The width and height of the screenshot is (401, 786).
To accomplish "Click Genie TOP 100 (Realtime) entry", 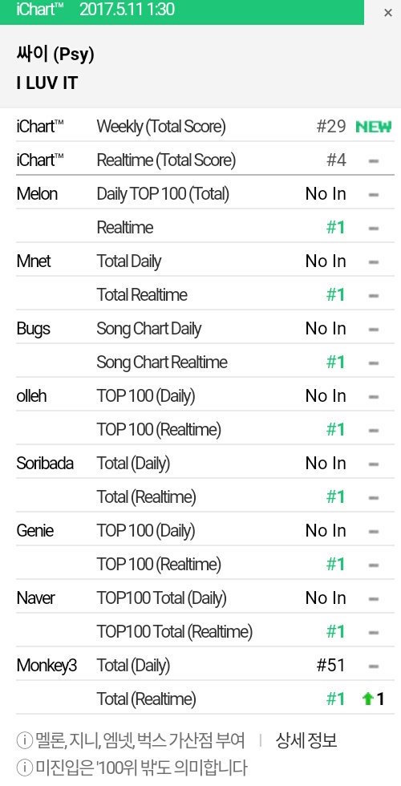I will pyautogui.click(x=159, y=565).
